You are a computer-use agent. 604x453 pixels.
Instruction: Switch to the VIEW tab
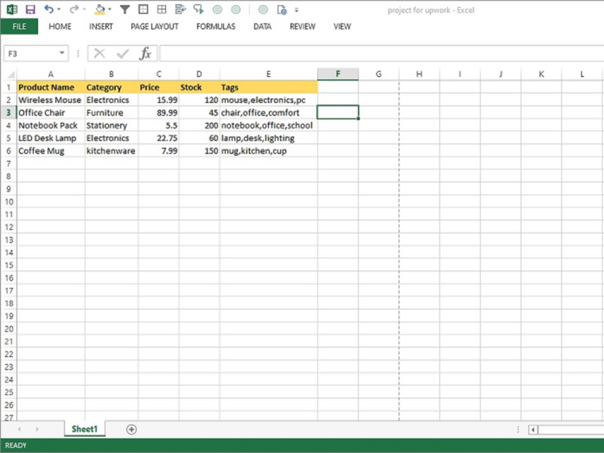pyautogui.click(x=342, y=27)
